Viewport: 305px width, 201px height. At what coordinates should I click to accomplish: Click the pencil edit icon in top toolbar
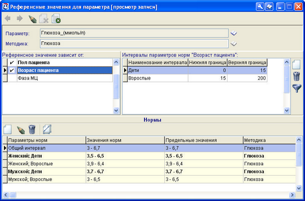coord(32,19)
